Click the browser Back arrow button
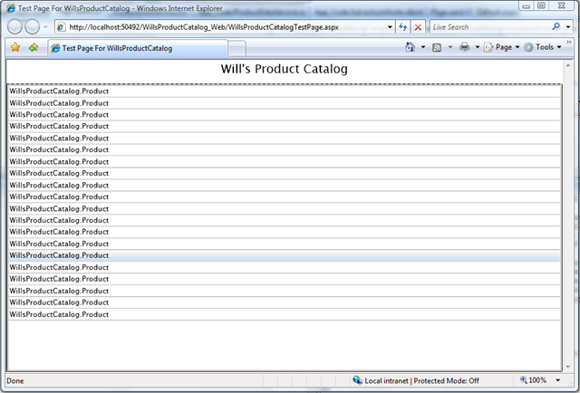 (x=16, y=27)
